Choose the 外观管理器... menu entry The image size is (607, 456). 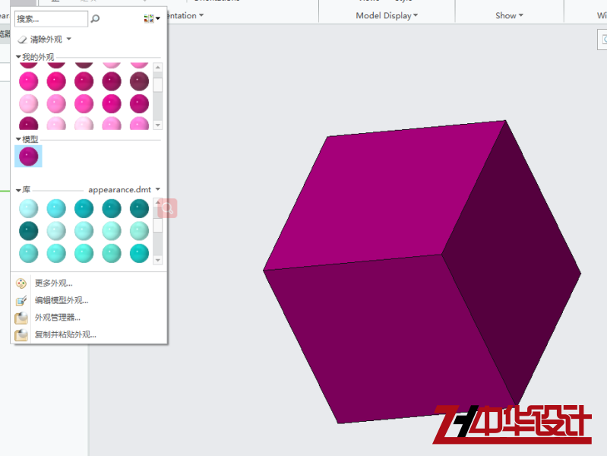pos(57,318)
